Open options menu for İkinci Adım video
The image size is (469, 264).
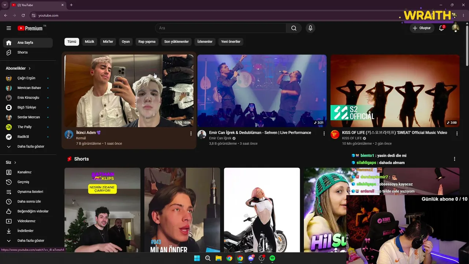point(191,133)
